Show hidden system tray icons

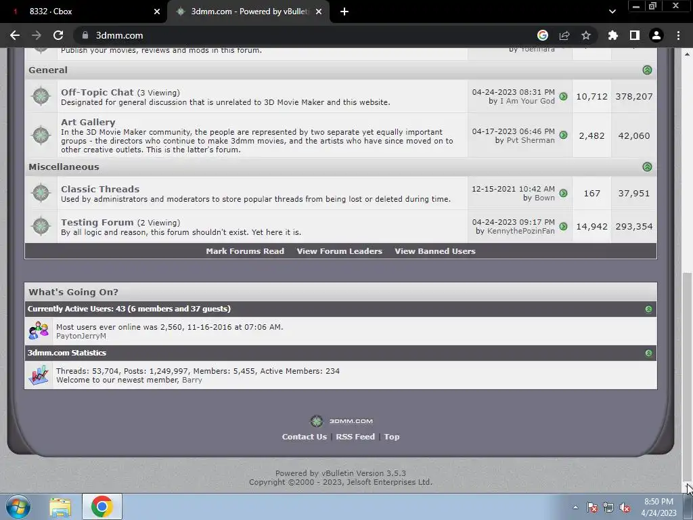575,507
